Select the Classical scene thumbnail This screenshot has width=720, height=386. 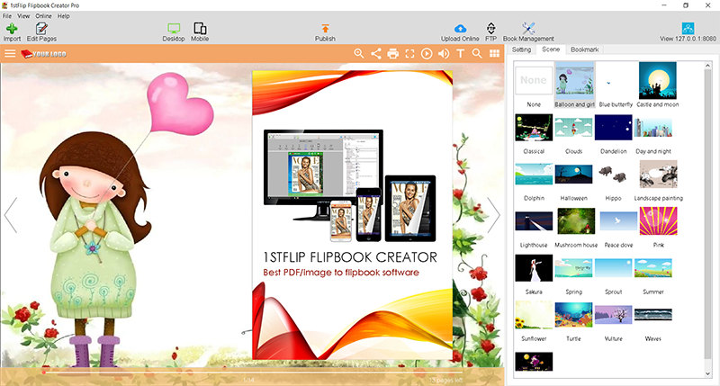point(534,127)
